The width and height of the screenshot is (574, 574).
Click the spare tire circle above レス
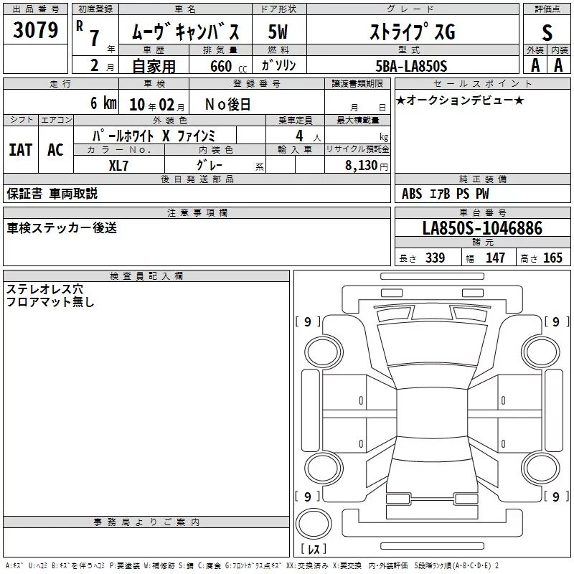click(x=314, y=524)
